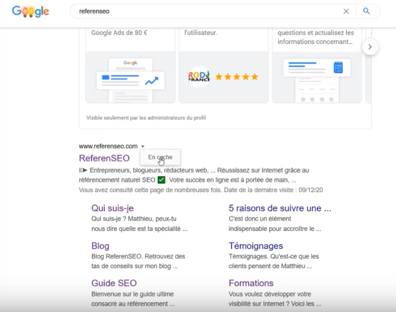Open the Google Ads de 80 € card

coord(130,66)
